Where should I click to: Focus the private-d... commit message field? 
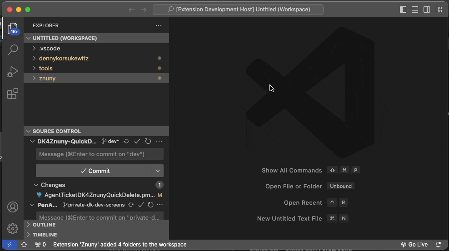coord(100,216)
